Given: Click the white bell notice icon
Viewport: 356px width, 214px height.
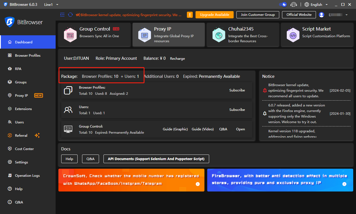Looking at the screenshot, I should pyautogui.click(x=265, y=113).
